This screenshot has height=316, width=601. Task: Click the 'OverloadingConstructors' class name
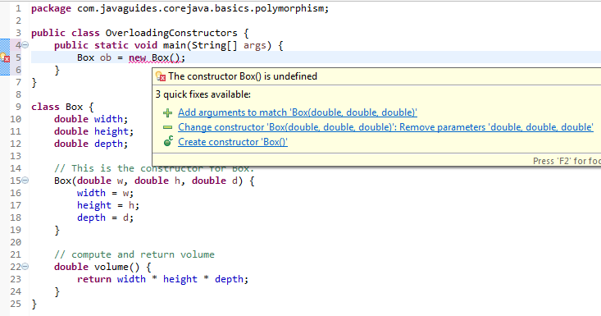coord(171,34)
